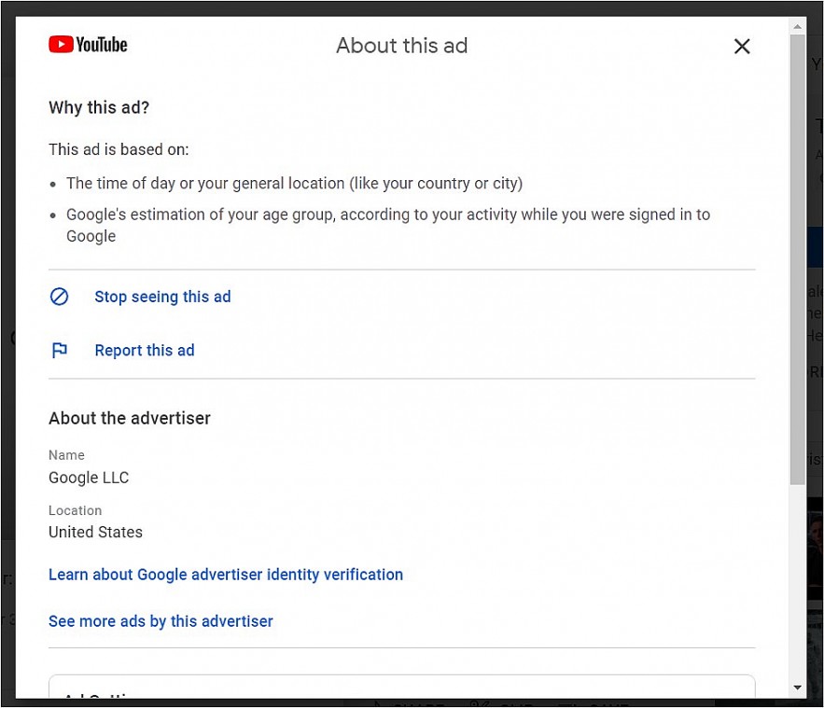Click the circle-slash stop ad icon
The width and height of the screenshot is (824, 708).
click(x=60, y=297)
